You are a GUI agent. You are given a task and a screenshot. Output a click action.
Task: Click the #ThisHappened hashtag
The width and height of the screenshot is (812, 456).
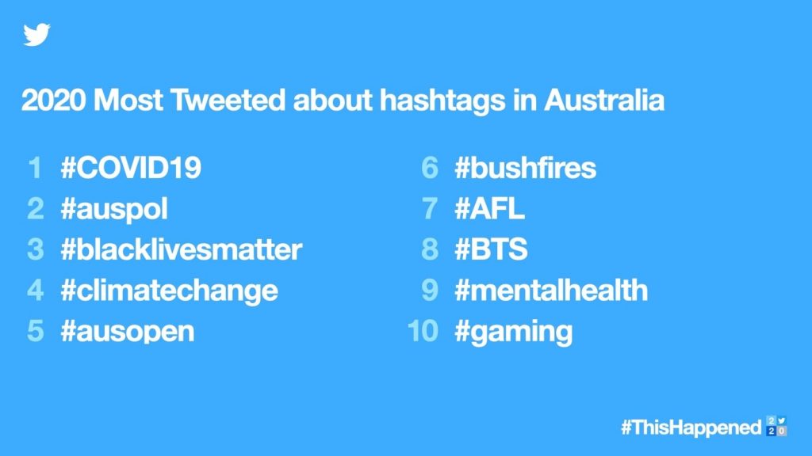pos(690,427)
